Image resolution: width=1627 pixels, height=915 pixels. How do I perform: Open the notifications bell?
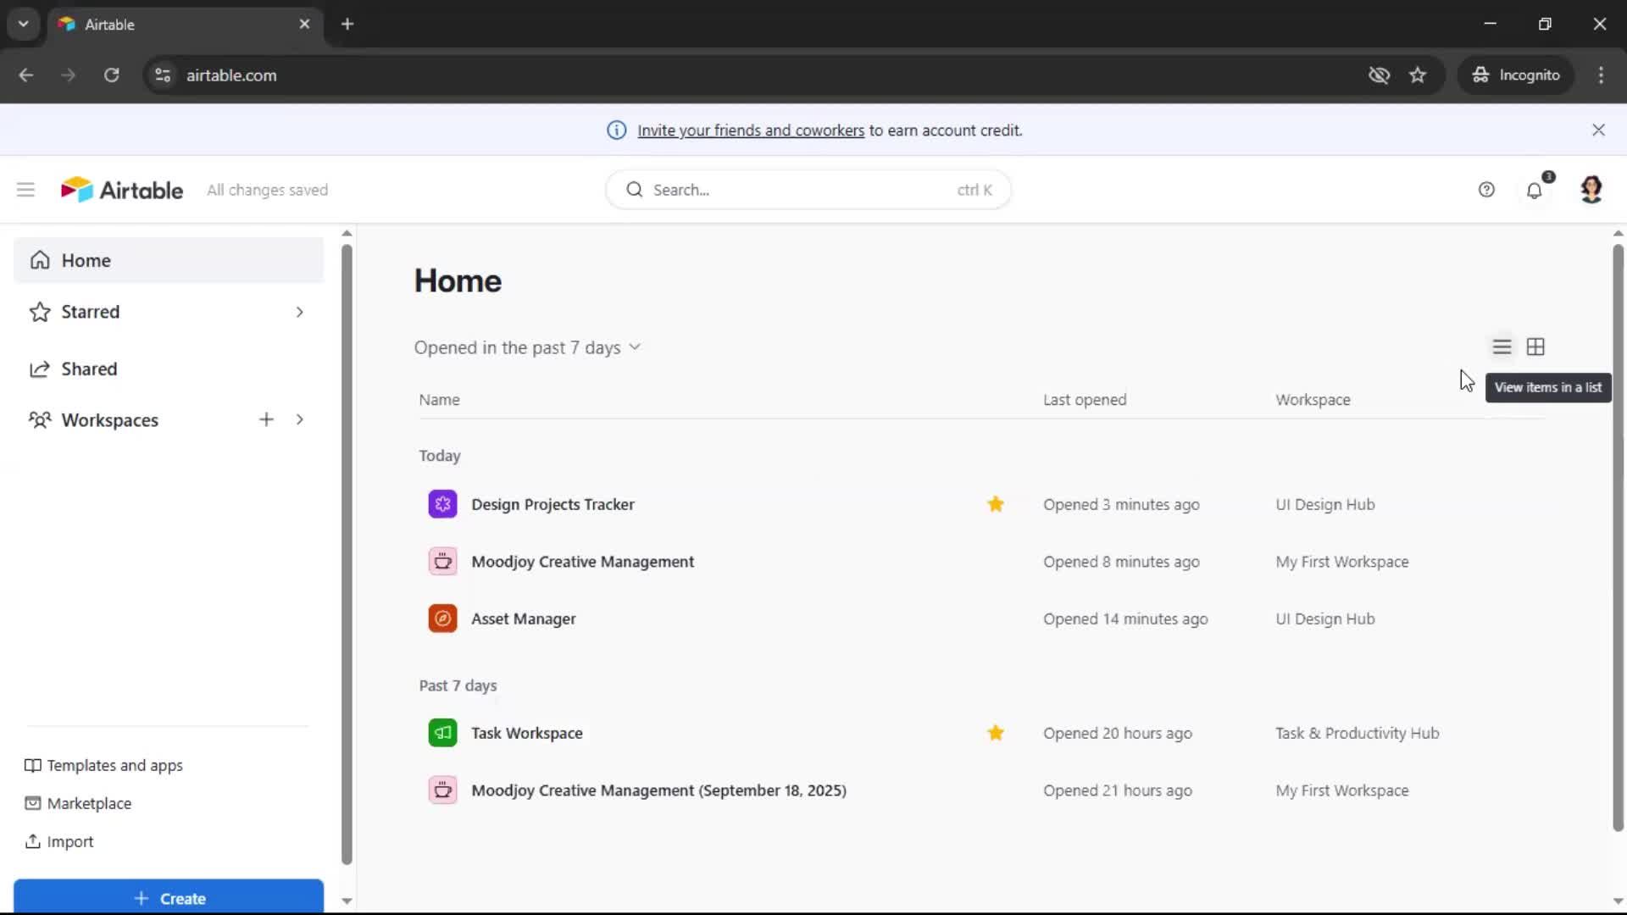point(1535,190)
